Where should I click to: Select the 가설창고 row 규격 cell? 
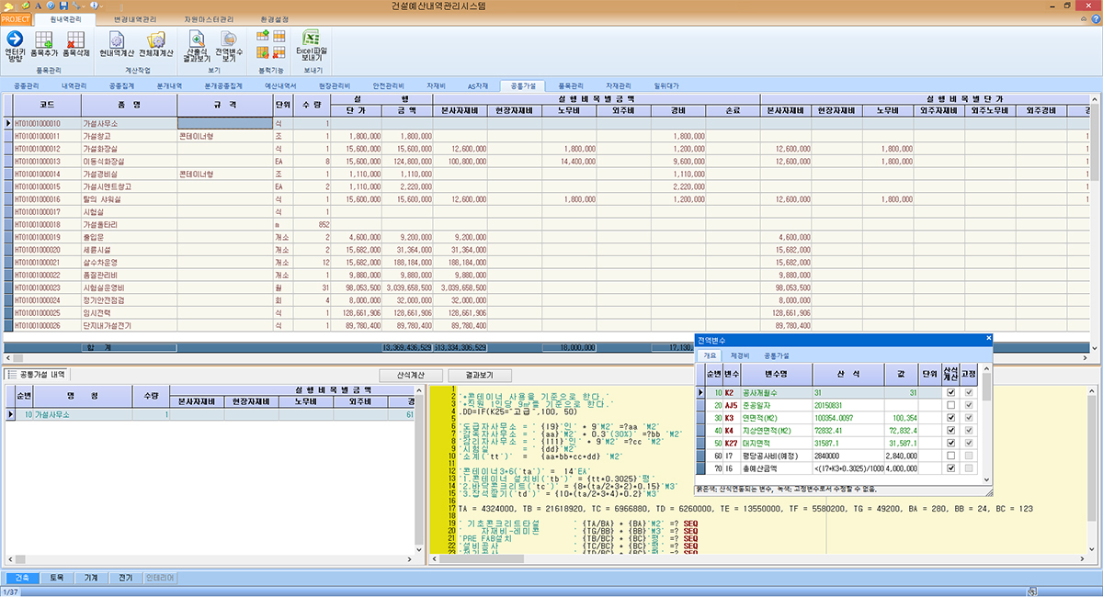(225, 136)
